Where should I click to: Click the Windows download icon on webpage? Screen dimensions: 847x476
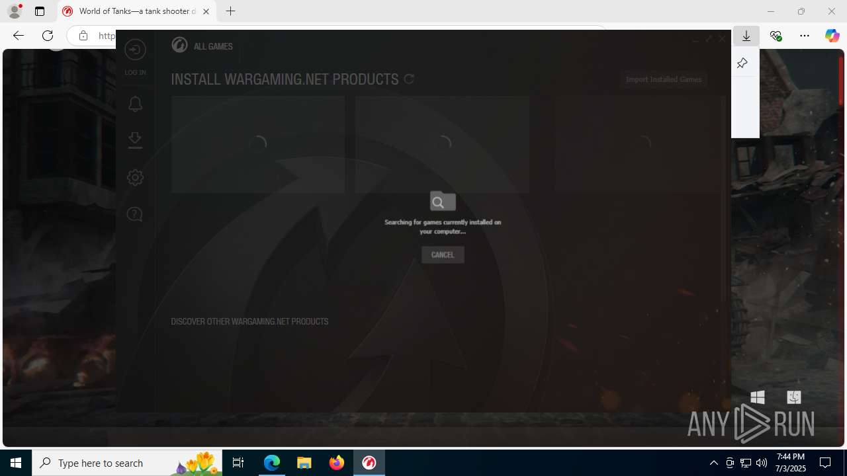coord(758,397)
